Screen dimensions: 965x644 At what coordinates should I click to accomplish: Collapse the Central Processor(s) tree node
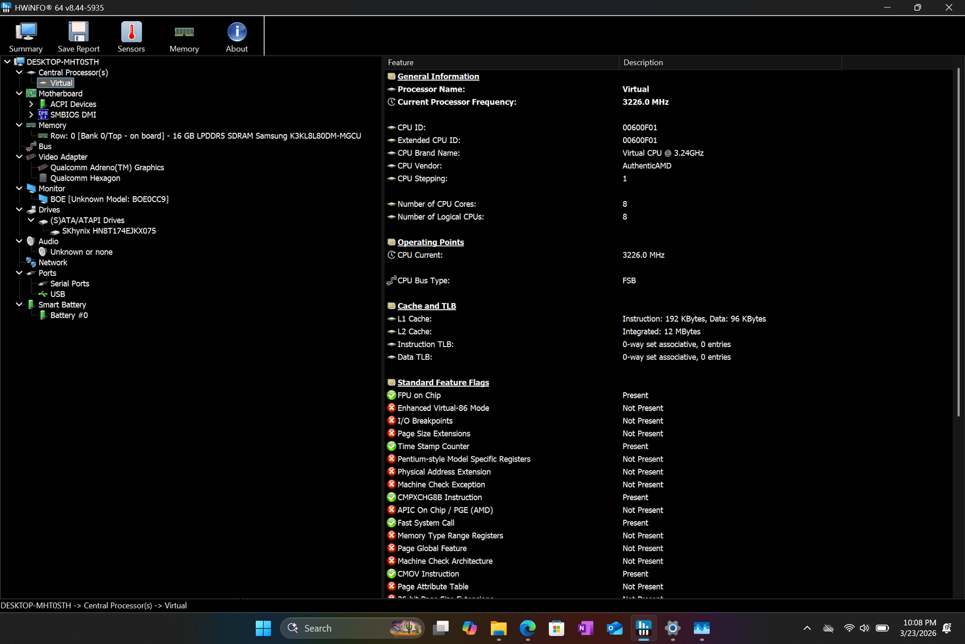point(19,72)
